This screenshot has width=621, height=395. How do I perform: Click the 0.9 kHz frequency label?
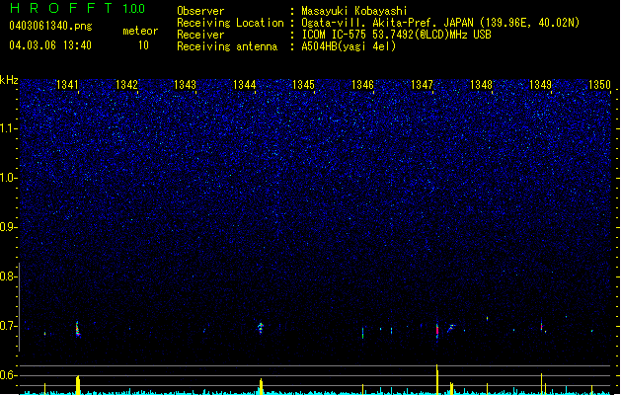9,227
